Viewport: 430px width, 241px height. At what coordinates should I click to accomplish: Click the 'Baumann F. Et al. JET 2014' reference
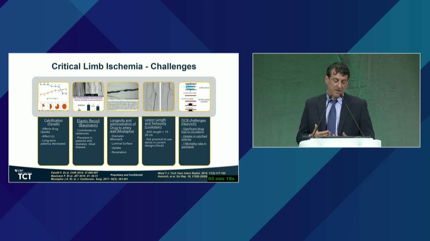tap(75, 176)
